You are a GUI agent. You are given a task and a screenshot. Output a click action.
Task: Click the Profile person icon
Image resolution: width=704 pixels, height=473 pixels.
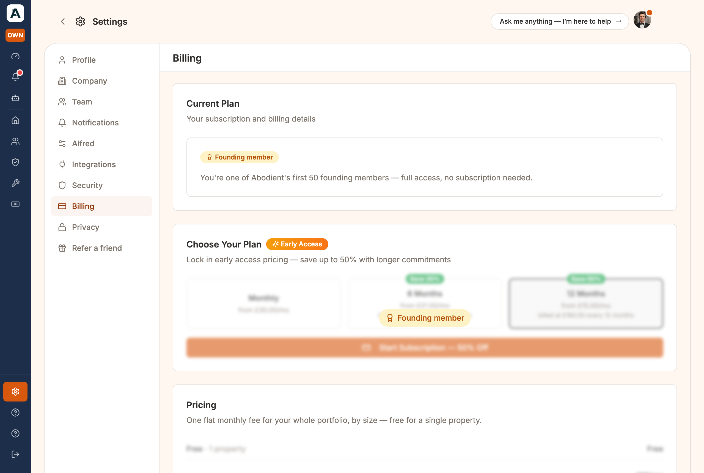tap(62, 60)
